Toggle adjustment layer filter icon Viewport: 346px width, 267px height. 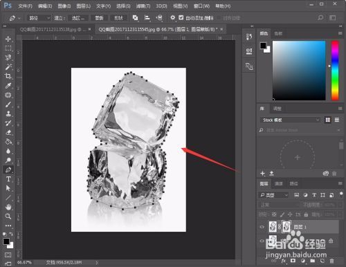point(305,195)
